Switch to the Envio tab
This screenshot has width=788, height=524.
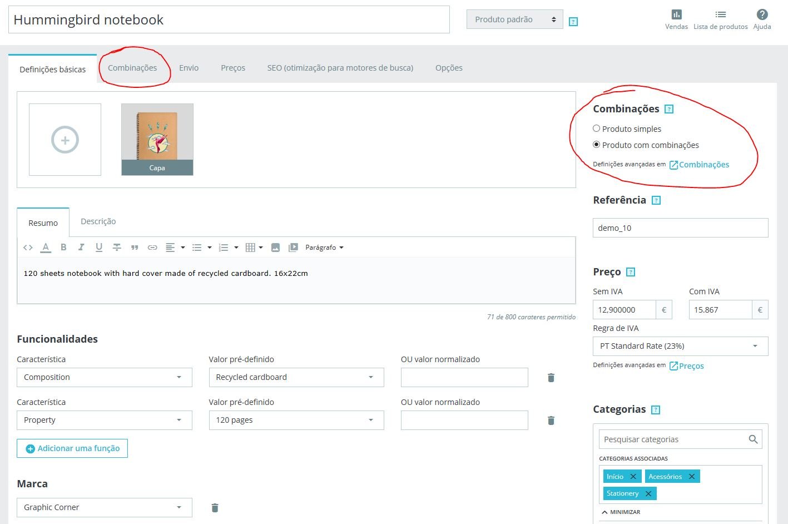[189, 68]
